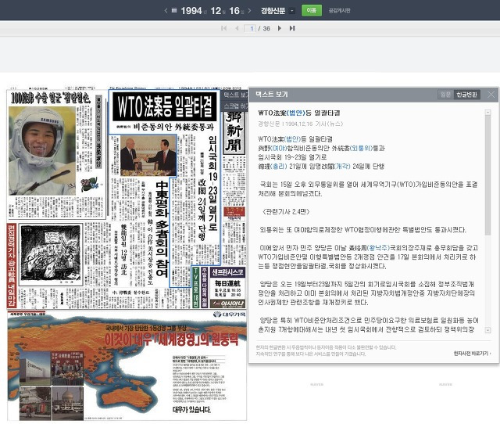Image resolution: width=500 pixels, height=424 pixels.
Task: Click the 100億弗 수출 headline article
Action: [51, 98]
